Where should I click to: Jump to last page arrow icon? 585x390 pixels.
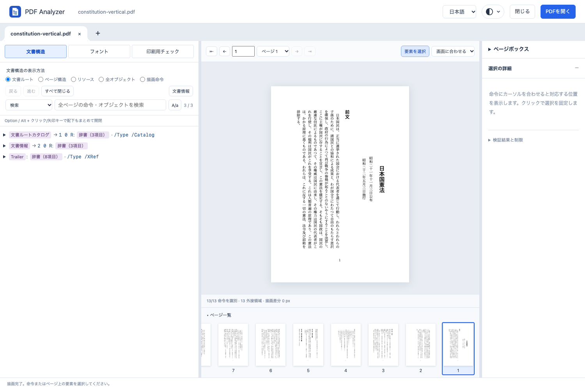coord(310,51)
